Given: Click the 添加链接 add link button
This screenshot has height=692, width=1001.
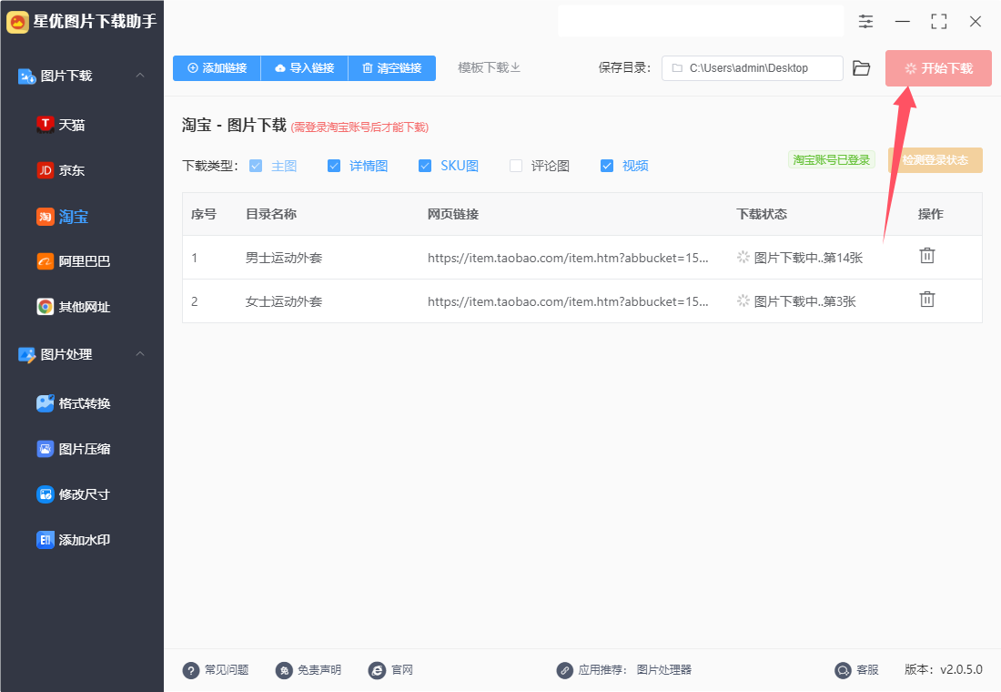Looking at the screenshot, I should (217, 67).
